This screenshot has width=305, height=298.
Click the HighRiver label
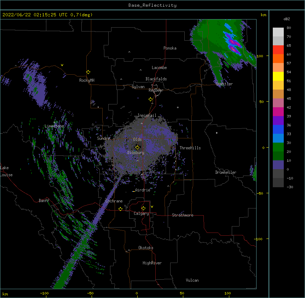[x=152, y=263]
